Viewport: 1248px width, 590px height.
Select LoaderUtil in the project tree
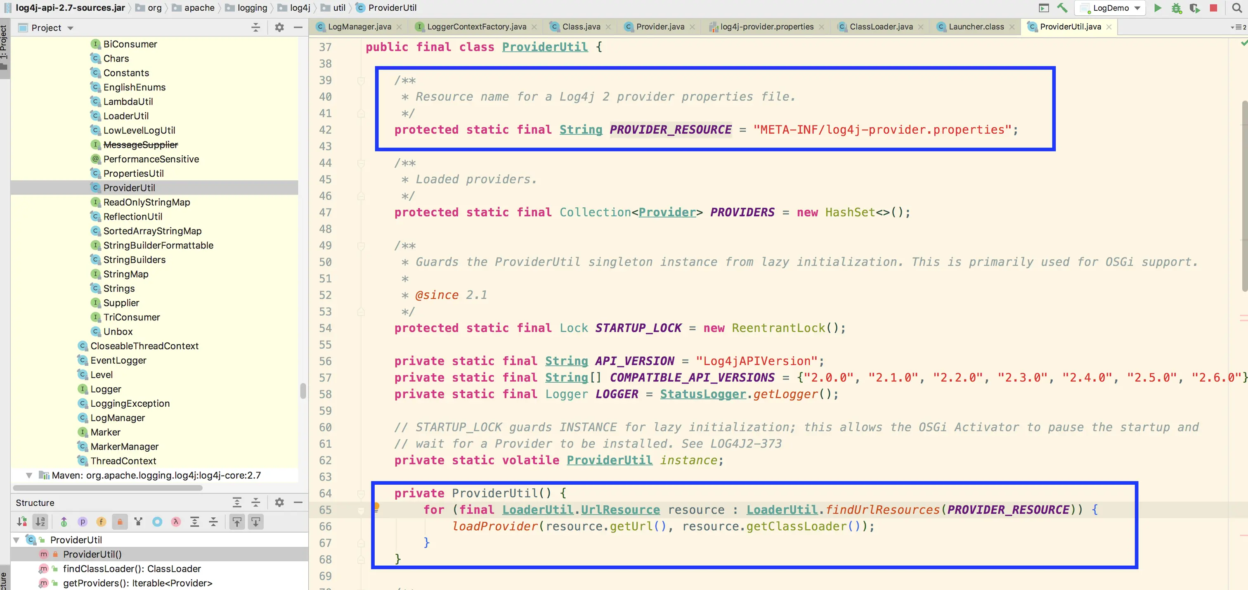126,116
